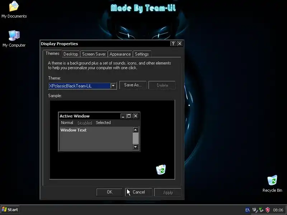Image resolution: width=287 pixels, height=215 pixels.
Task: Open the Start menu
Action: (x=10, y=210)
